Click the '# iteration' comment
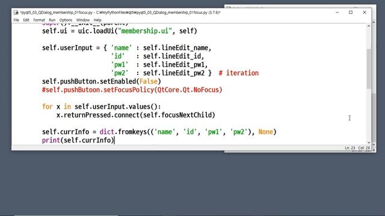This screenshot has width=385, height=216. (239, 73)
